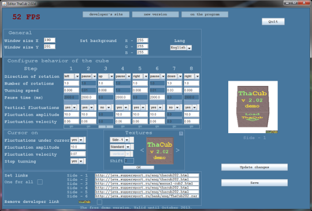Click the Side - 3 link field with manual-cub2.html
This screenshot has width=312, height=211.
[x=147, y=183]
